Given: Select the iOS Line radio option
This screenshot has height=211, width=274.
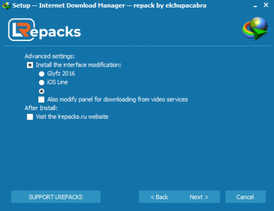Looking at the screenshot, I should (42, 83).
